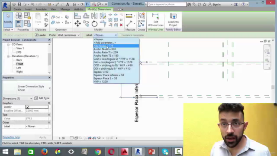Select the Mirror - Draw Axis tool
This screenshot has height=156, width=277.
103,16
